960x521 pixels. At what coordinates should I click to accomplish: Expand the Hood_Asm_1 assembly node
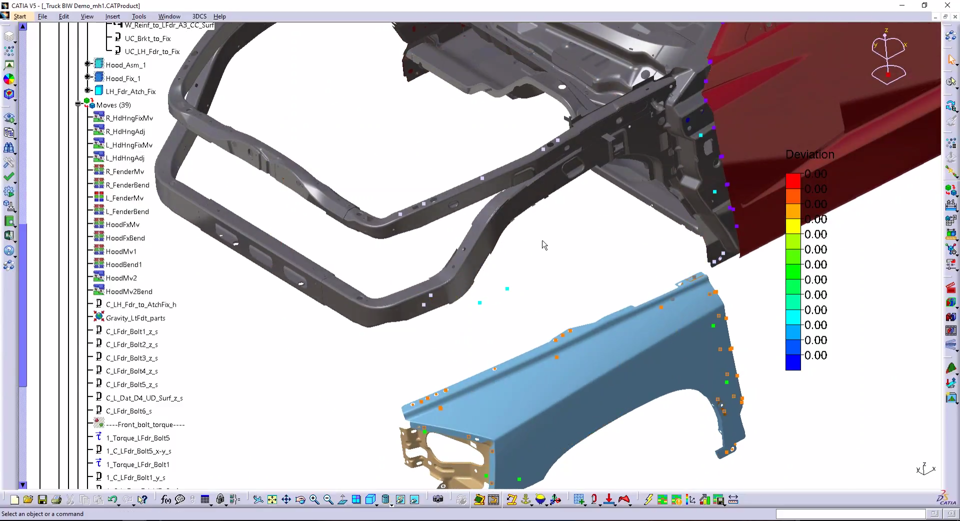click(x=86, y=64)
